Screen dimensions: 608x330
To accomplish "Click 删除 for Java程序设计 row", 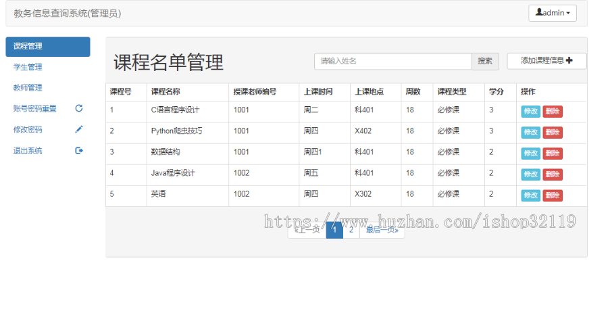I will click(552, 174).
